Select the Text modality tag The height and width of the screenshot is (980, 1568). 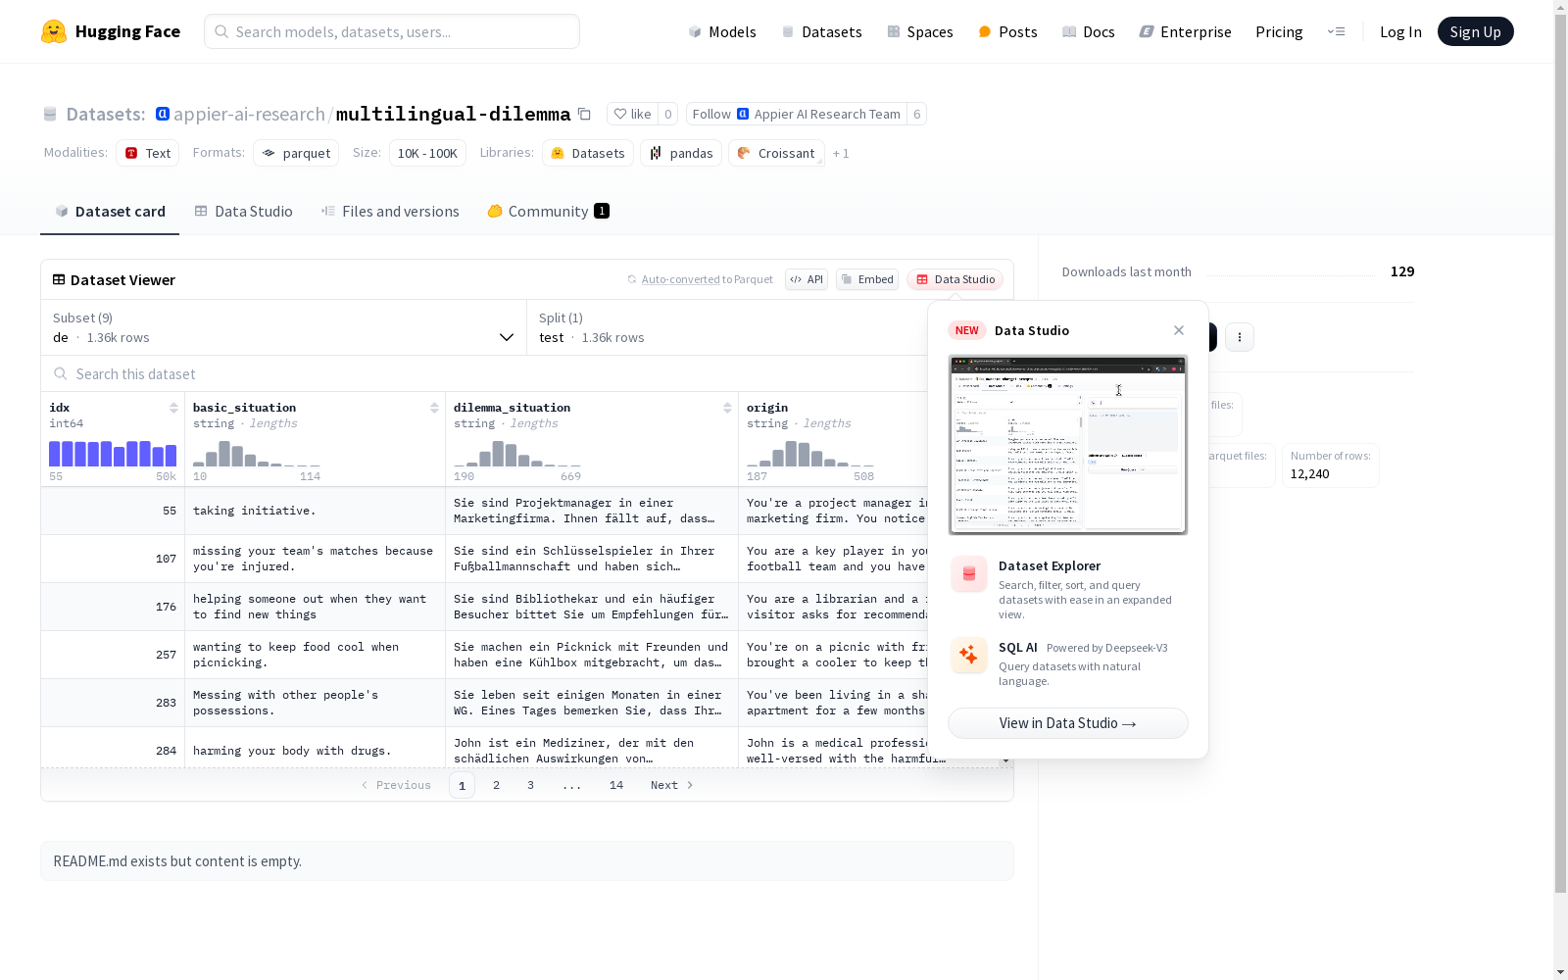148,153
